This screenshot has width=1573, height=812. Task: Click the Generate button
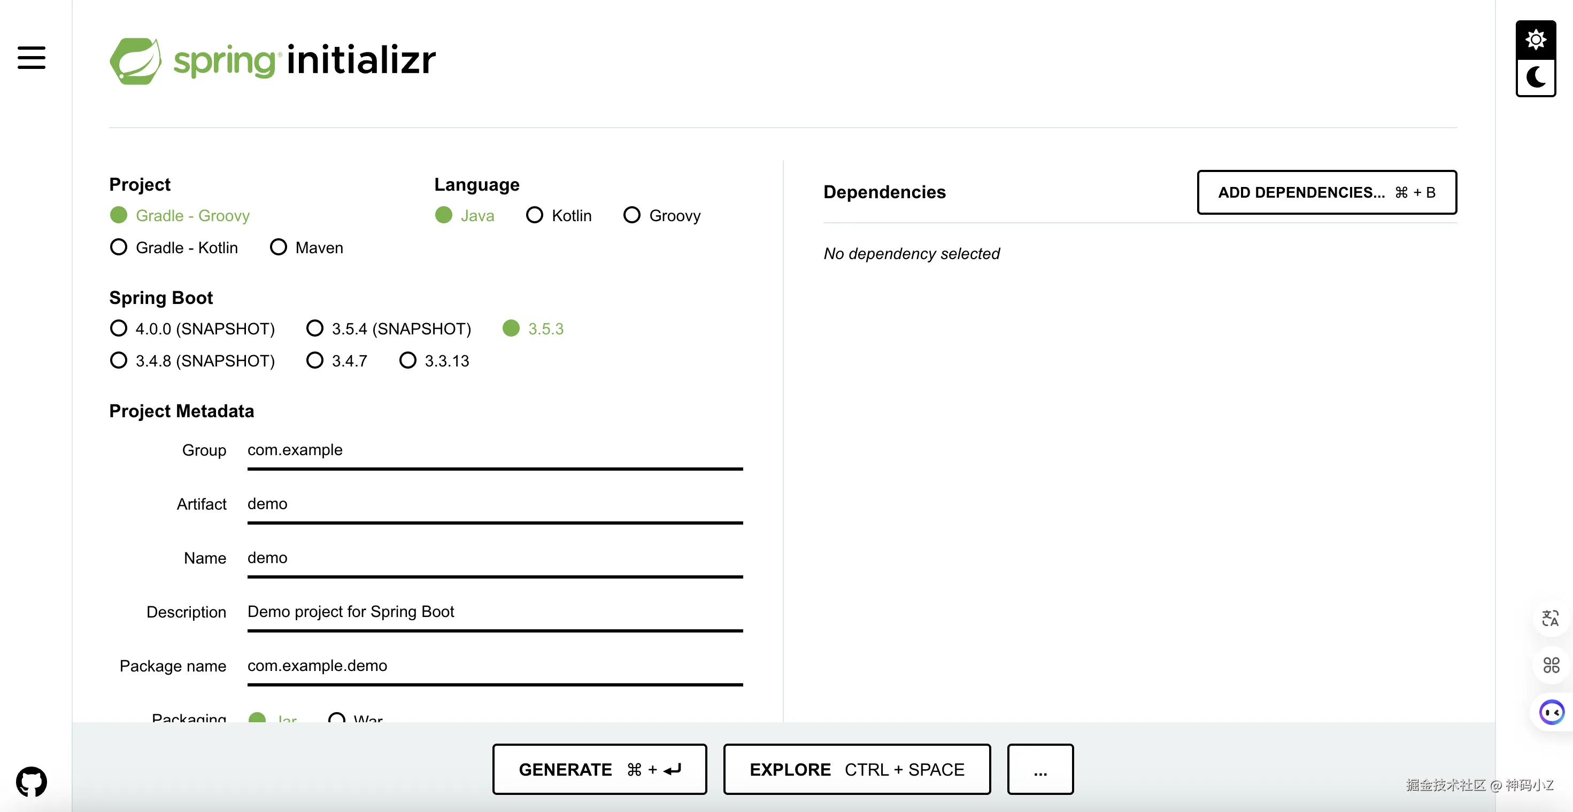tap(599, 769)
